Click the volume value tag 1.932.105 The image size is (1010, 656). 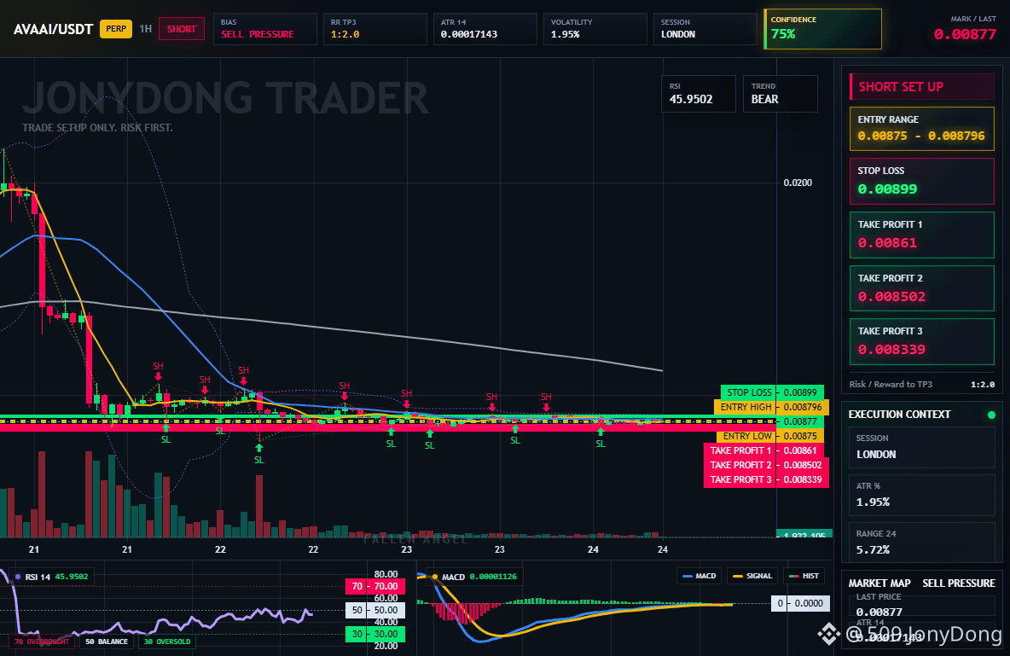tap(804, 534)
